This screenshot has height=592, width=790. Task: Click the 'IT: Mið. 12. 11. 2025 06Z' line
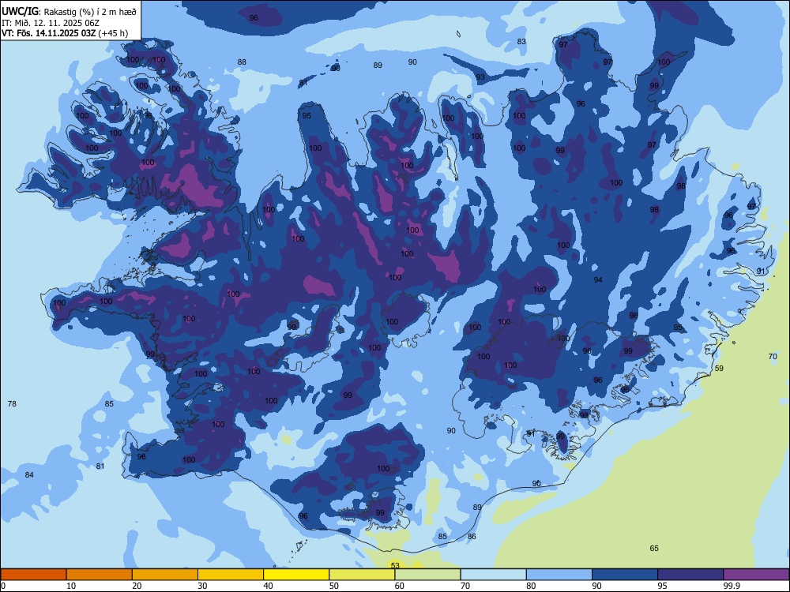[51, 23]
